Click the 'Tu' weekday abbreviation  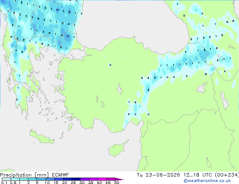pos(139,175)
